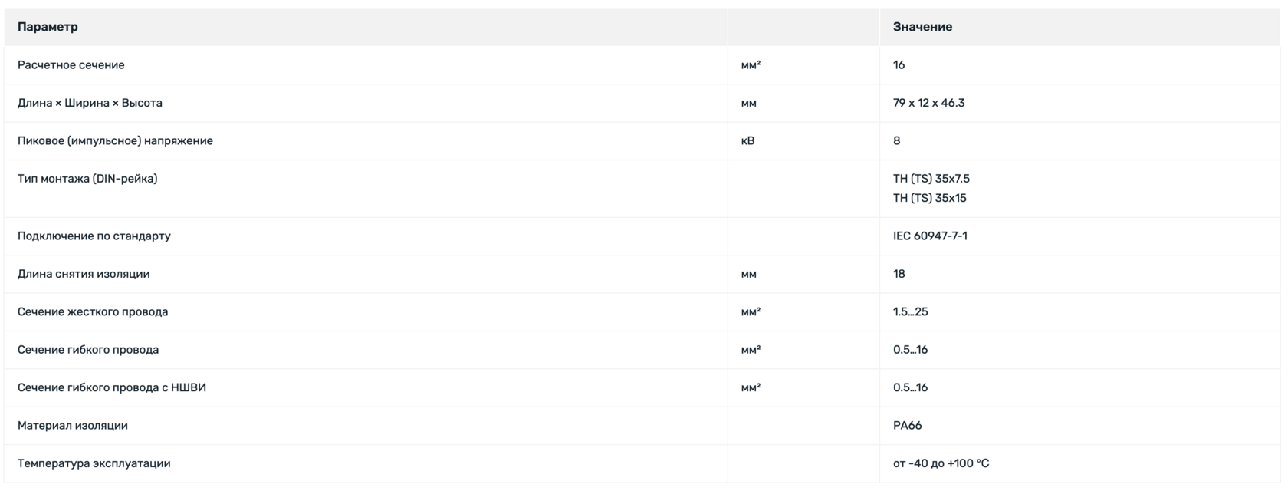The image size is (1288, 491).
Task: Click the "Параметр" column header
Action: (x=48, y=27)
